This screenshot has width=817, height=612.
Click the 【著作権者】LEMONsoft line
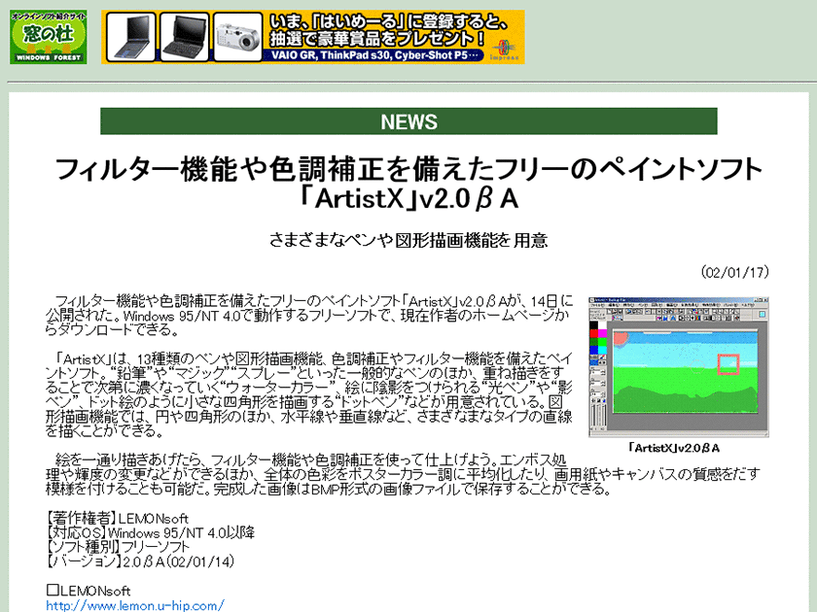(118, 519)
